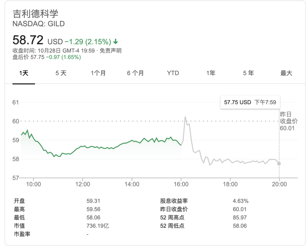
Task: Switch to the 5 天 chart tab
Action: (x=61, y=73)
